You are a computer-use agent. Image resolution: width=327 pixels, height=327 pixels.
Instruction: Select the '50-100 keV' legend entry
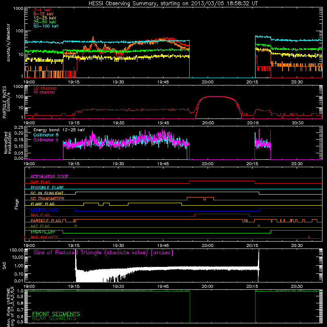tap(46, 26)
